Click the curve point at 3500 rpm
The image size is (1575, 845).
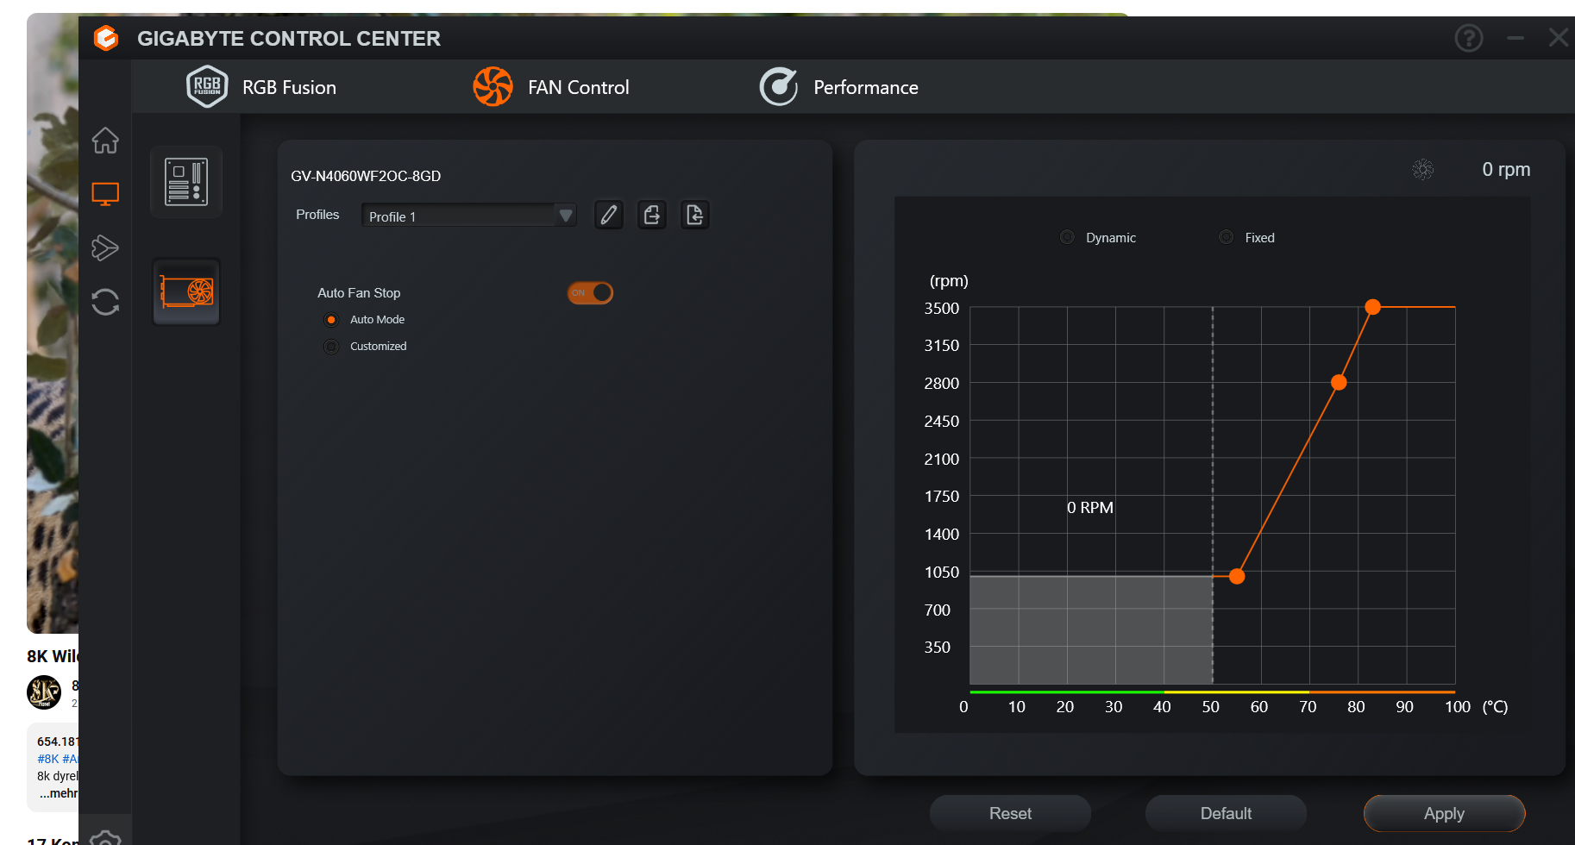click(1373, 307)
